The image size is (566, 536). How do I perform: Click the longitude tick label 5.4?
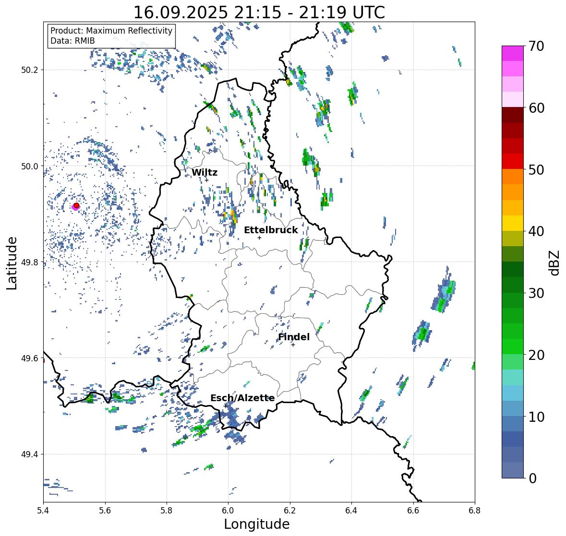pyautogui.click(x=44, y=510)
